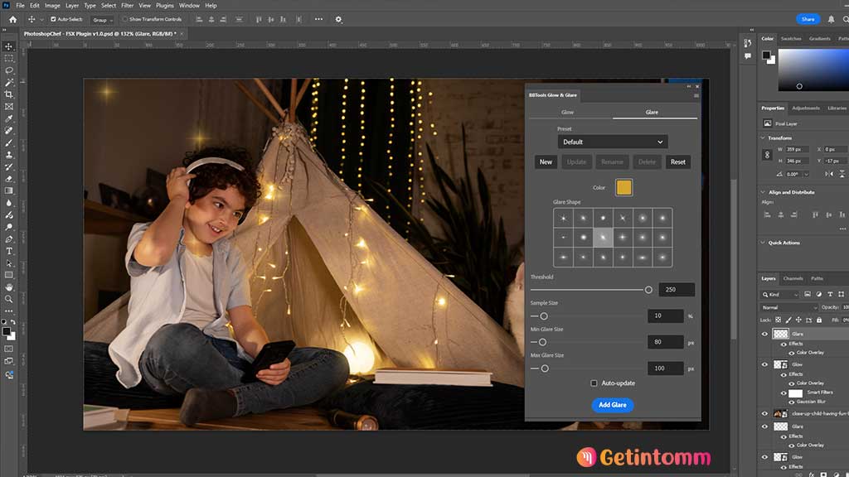Open the Group dropdown in options bar
This screenshot has height=477, width=849.
click(x=102, y=20)
